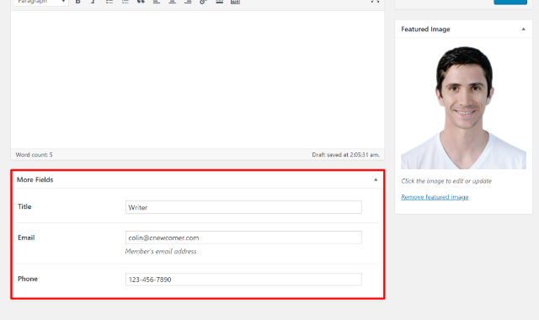Click the Member's email address hint
539x320 pixels.
point(161,252)
